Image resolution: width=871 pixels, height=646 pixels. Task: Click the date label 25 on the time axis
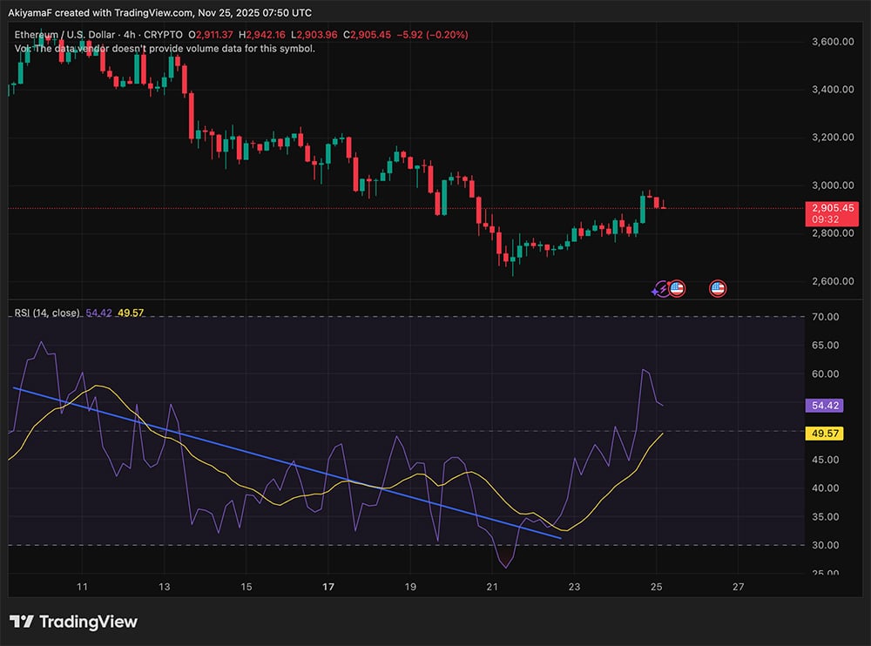(x=656, y=588)
